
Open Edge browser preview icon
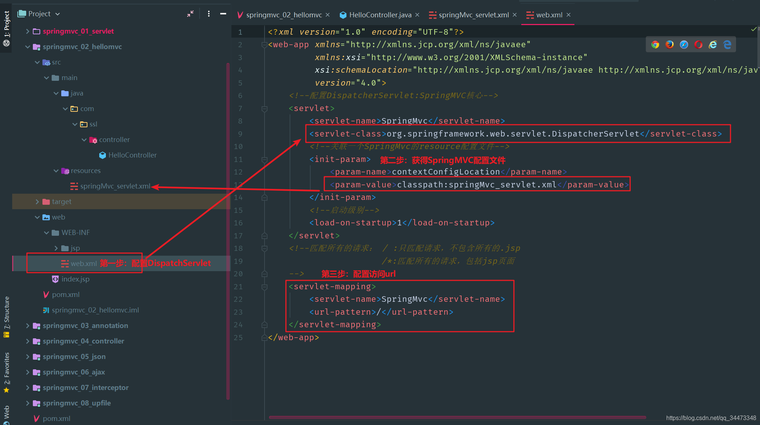click(727, 45)
